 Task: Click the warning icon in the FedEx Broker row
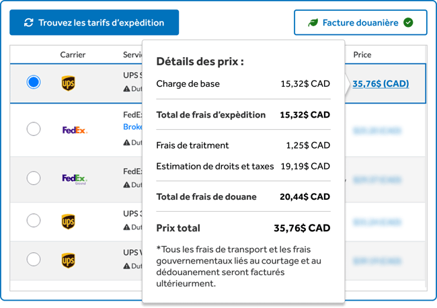click(126, 143)
